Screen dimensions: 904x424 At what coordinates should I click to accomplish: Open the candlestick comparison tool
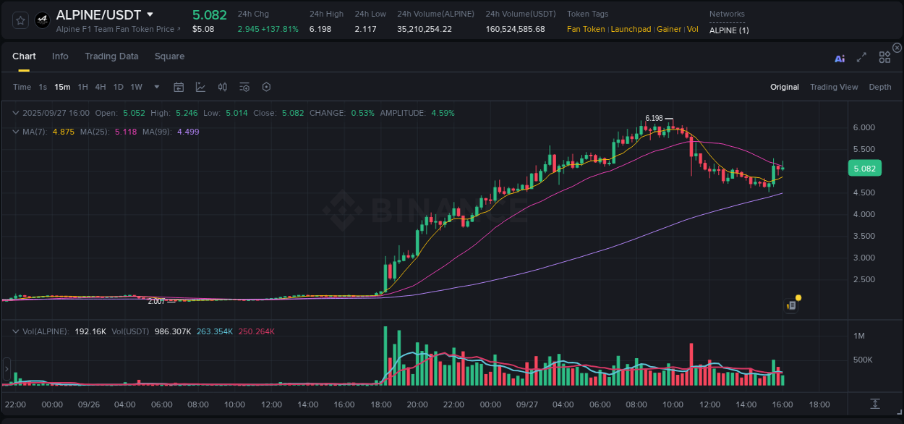222,86
